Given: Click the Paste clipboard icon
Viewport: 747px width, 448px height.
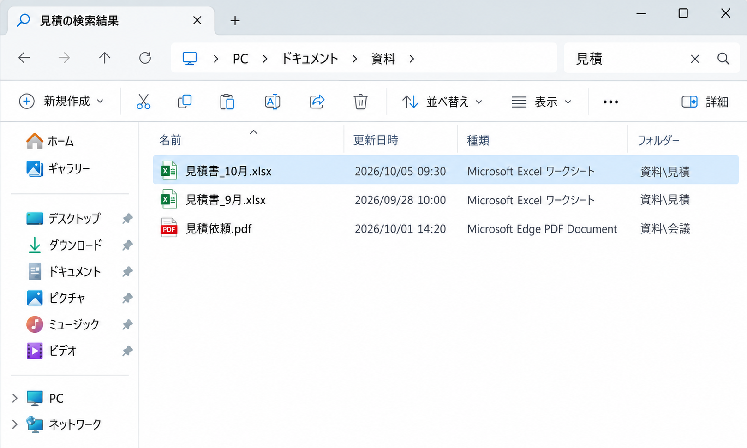Looking at the screenshot, I should pyautogui.click(x=227, y=102).
